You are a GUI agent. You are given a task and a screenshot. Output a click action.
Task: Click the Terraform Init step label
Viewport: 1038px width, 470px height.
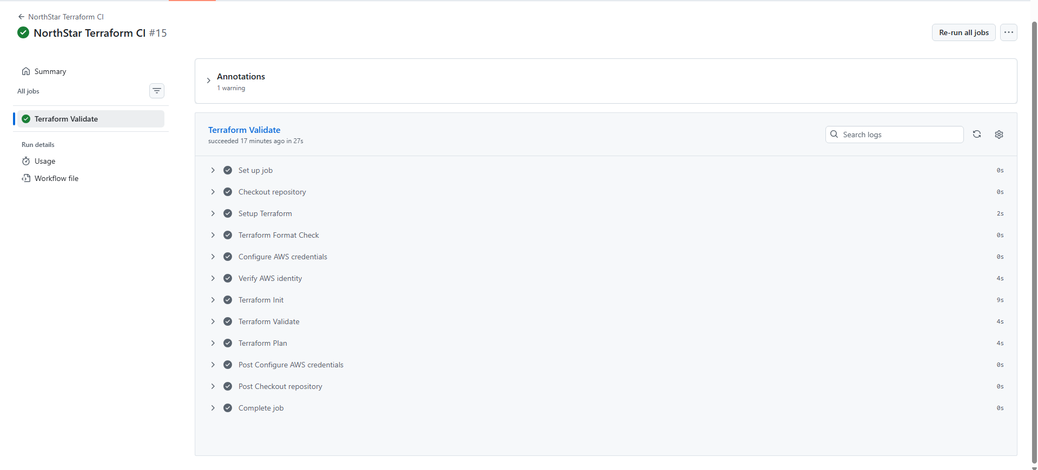tap(261, 300)
